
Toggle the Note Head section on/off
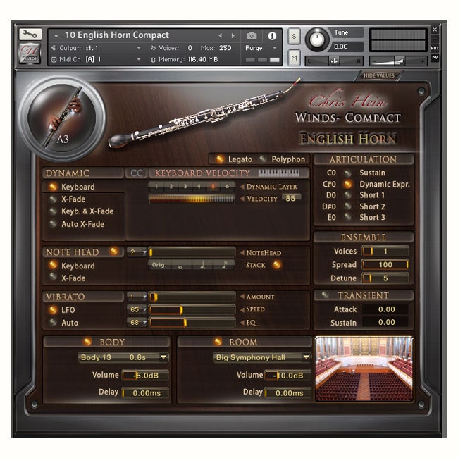point(113,251)
